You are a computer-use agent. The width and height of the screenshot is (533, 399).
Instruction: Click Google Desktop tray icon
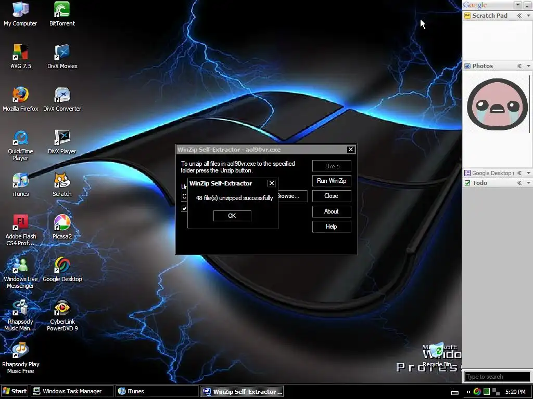point(477,392)
